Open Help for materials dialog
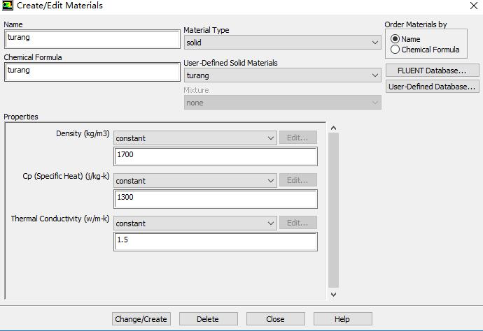 [342, 319]
